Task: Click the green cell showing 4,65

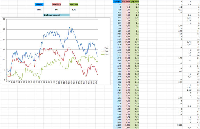Action: [x=135, y=128]
